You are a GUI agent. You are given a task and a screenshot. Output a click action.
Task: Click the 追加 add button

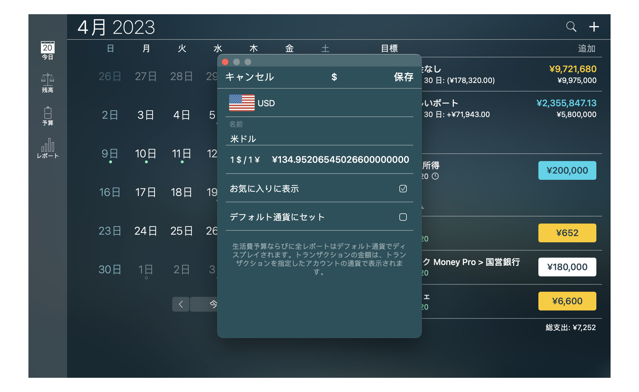[587, 49]
